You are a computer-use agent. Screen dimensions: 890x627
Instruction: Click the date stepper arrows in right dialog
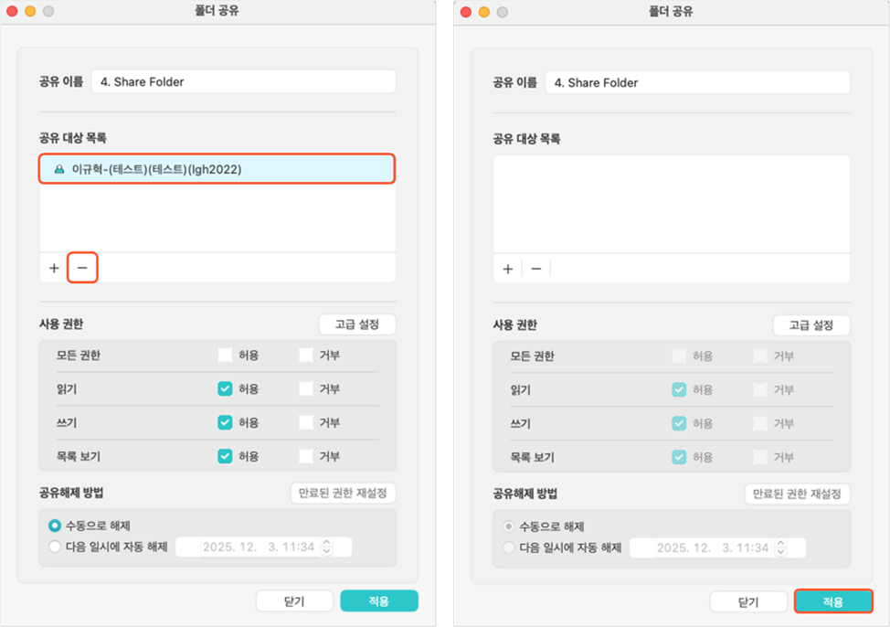click(781, 547)
